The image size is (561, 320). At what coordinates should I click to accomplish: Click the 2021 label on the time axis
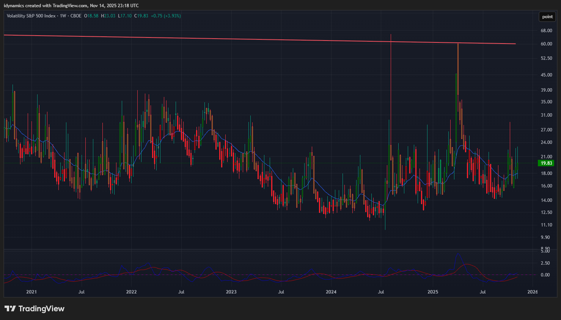[31, 292]
